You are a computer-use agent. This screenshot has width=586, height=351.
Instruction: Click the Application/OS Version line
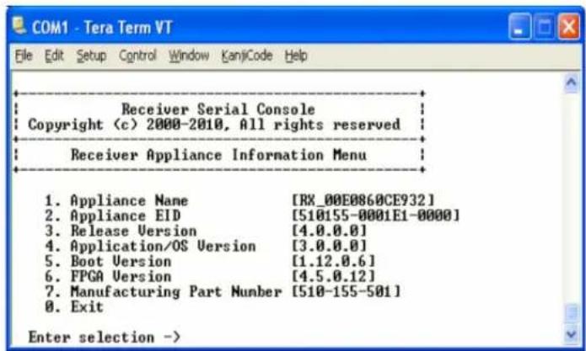pos(206,246)
